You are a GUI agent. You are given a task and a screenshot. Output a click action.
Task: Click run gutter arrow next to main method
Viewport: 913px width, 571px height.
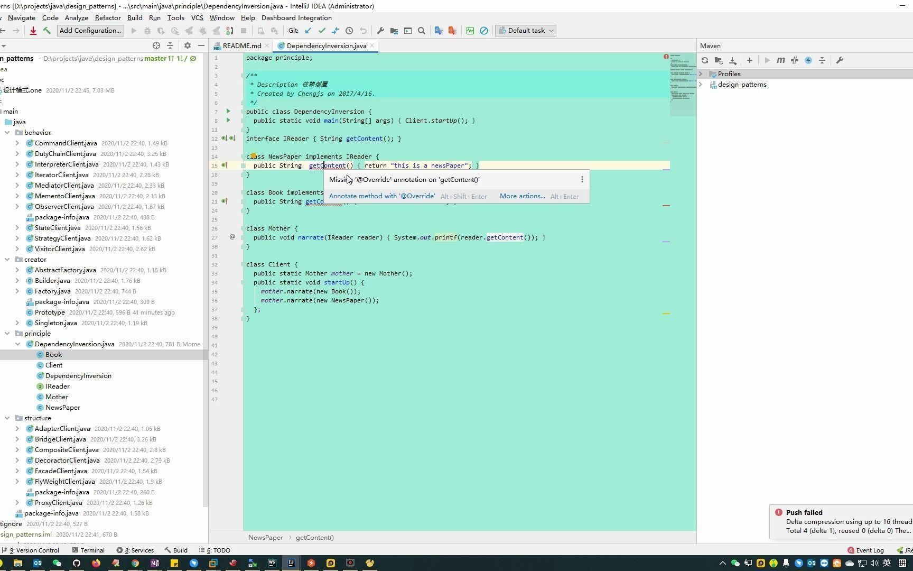[x=228, y=120]
